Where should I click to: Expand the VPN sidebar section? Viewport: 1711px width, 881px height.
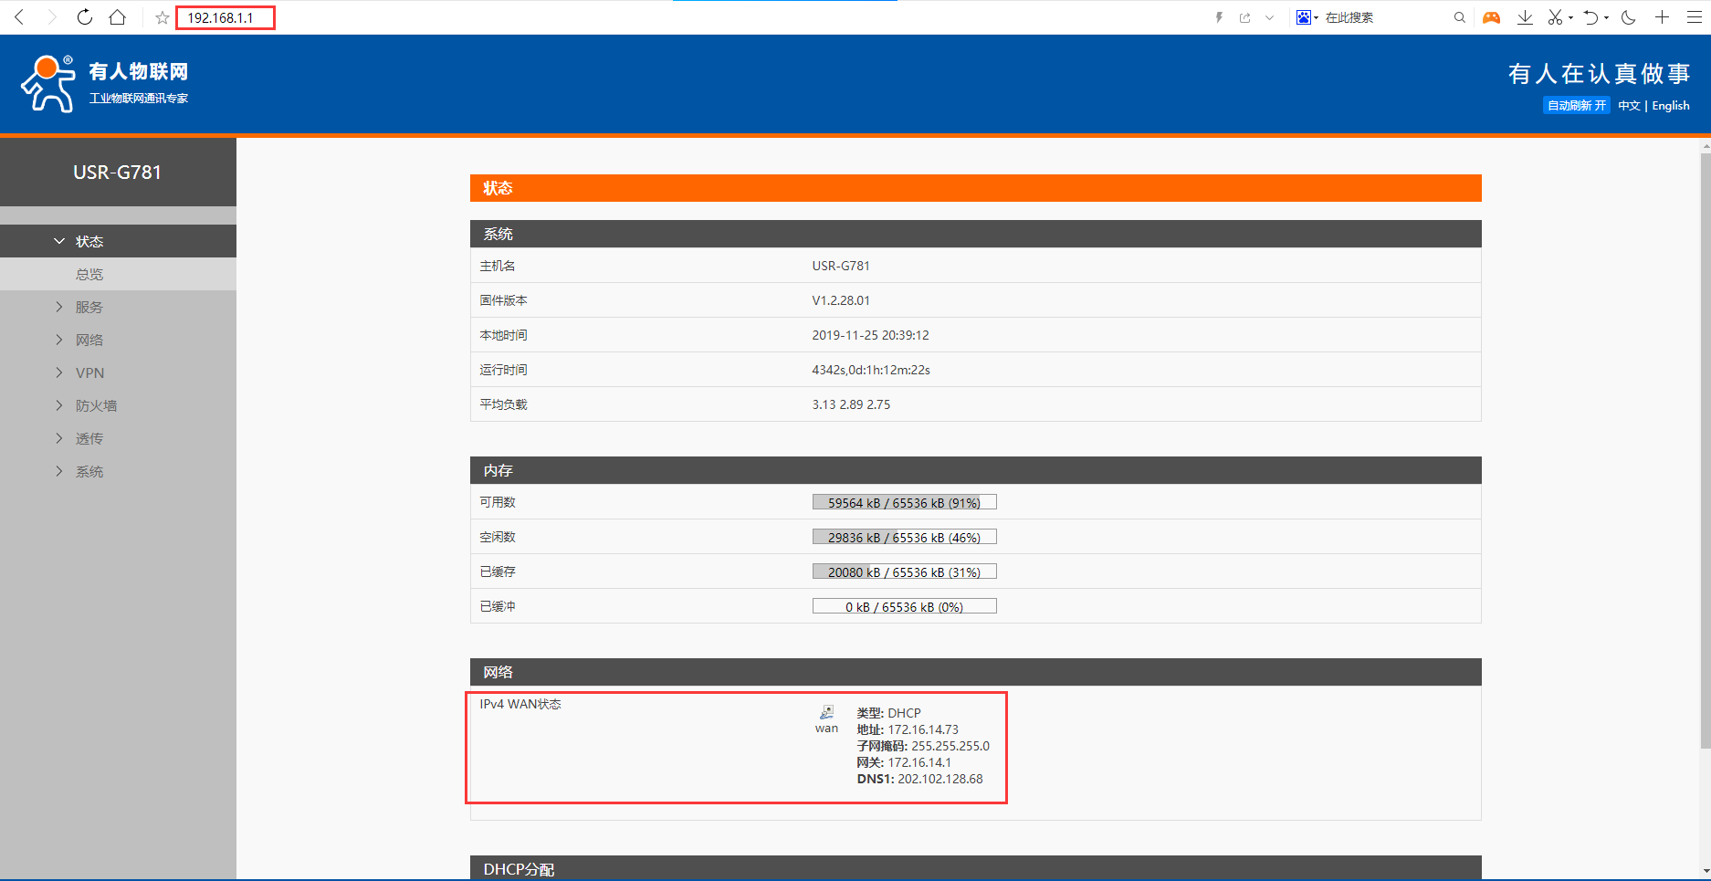(x=89, y=372)
